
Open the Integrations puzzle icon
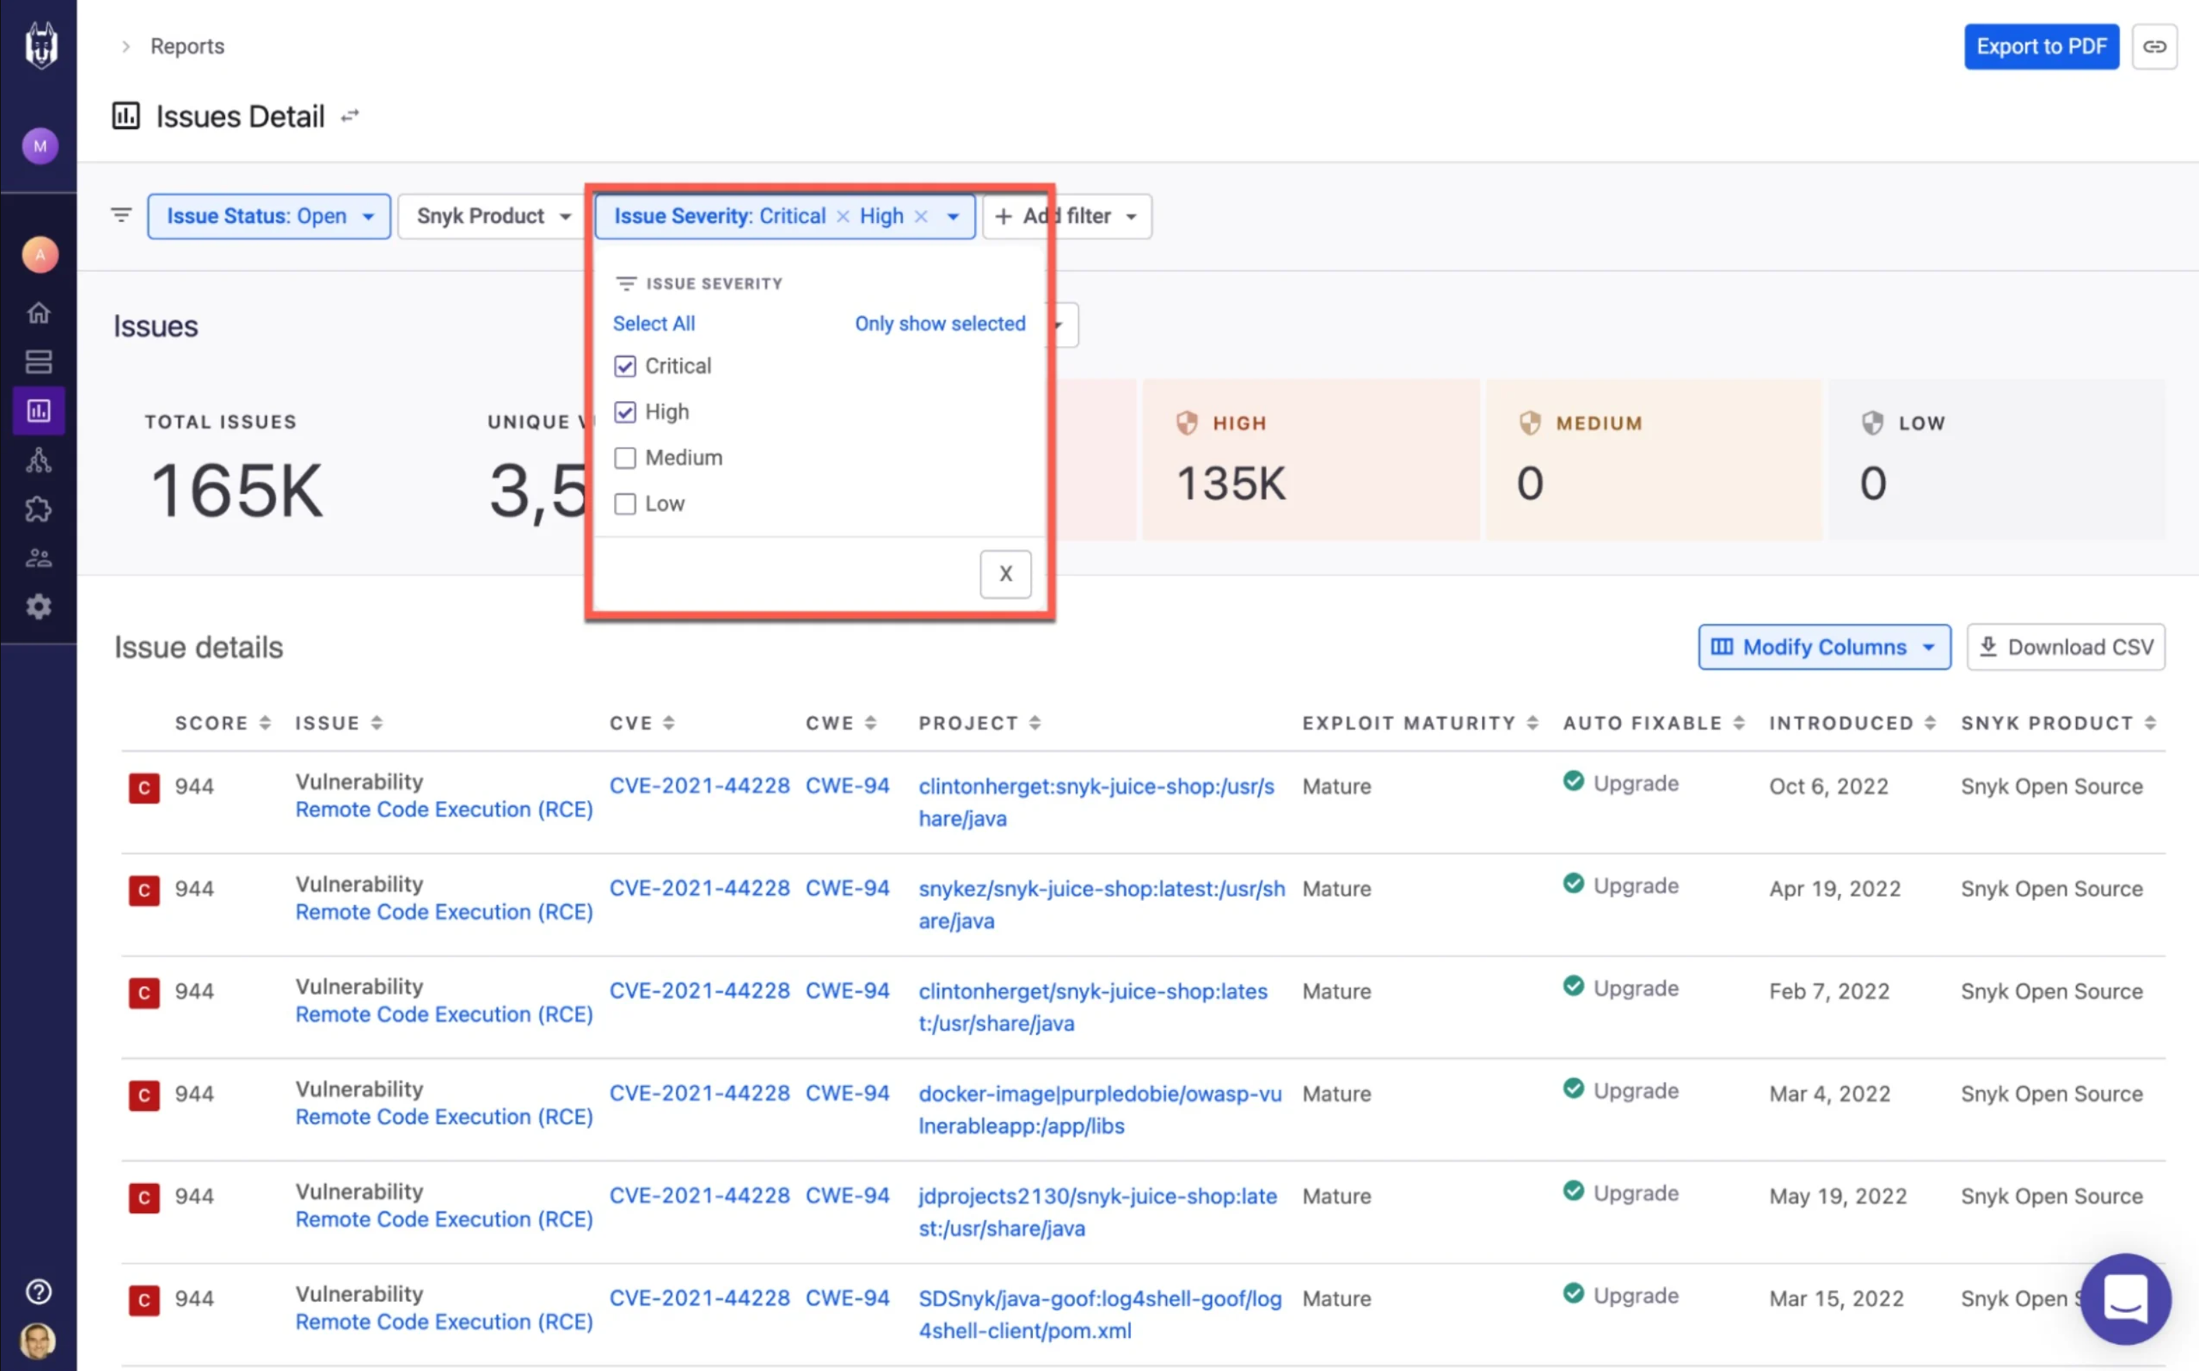[x=38, y=509]
